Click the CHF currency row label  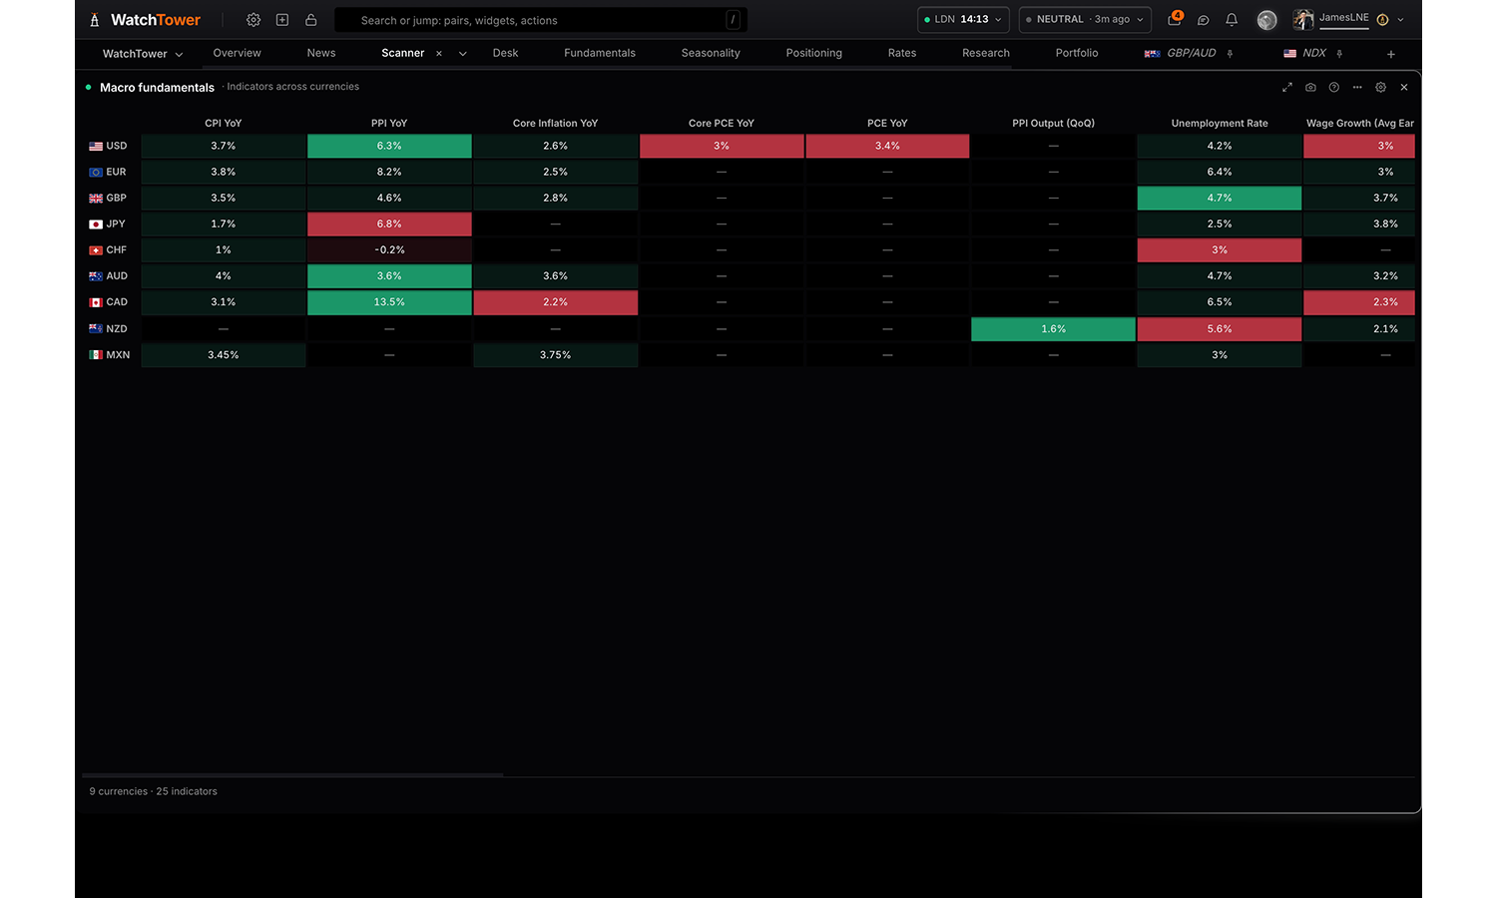pos(108,250)
